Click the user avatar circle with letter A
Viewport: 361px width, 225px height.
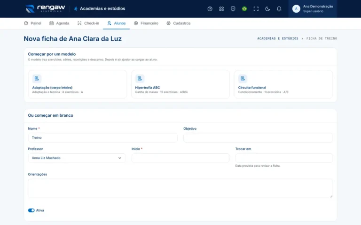296,9
